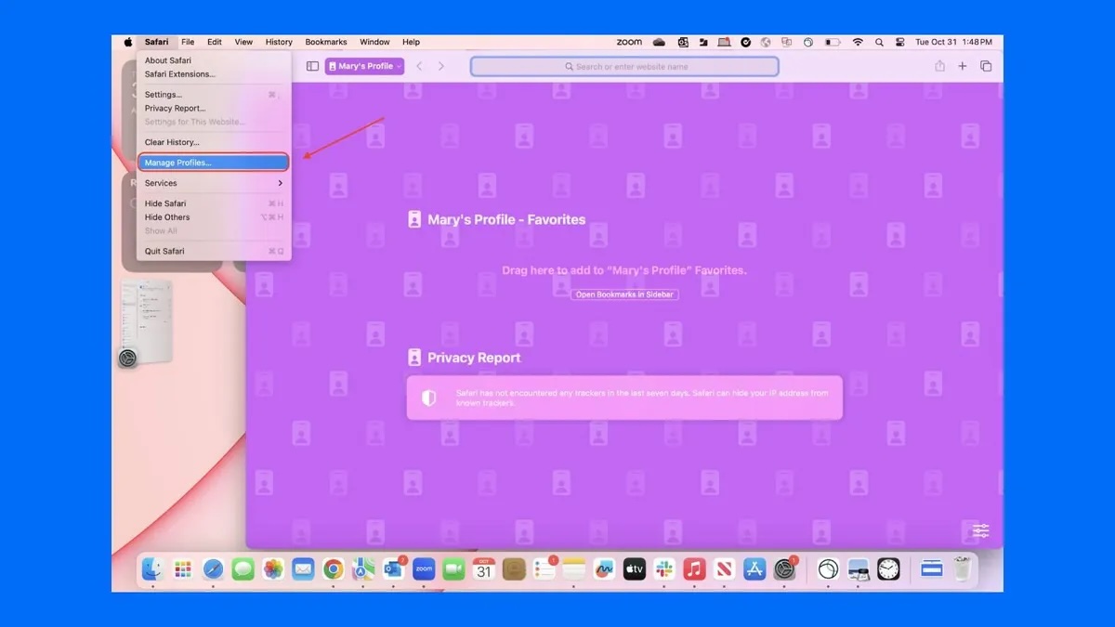Open the View menu
Image resolution: width=1115 pixels, height=627 pixels.
[x=243, y=42]
